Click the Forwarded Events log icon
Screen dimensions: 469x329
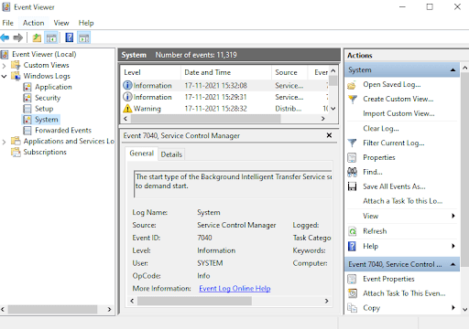[27, 131]
